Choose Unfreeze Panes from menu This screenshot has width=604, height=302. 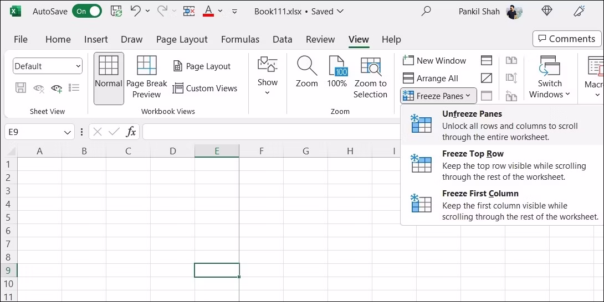472,114
